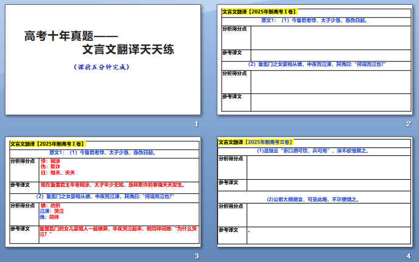Click the 缘：纺织 annotation on slide 3
Image resolution: width=419 pixels, height=262 pixels.
click(x=49, y=205)
